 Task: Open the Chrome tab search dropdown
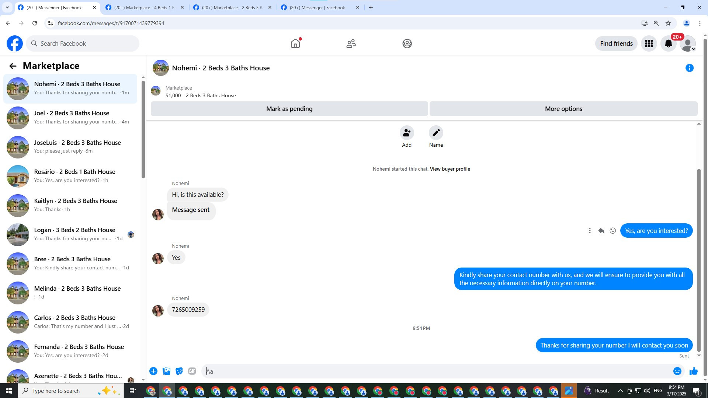pyautogui.click(x=7, y=7)
